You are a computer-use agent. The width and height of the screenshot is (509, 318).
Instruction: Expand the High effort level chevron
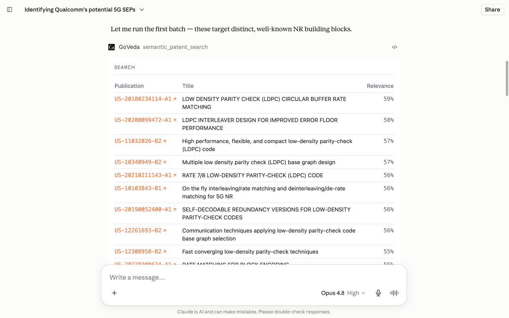click(363, 293)
